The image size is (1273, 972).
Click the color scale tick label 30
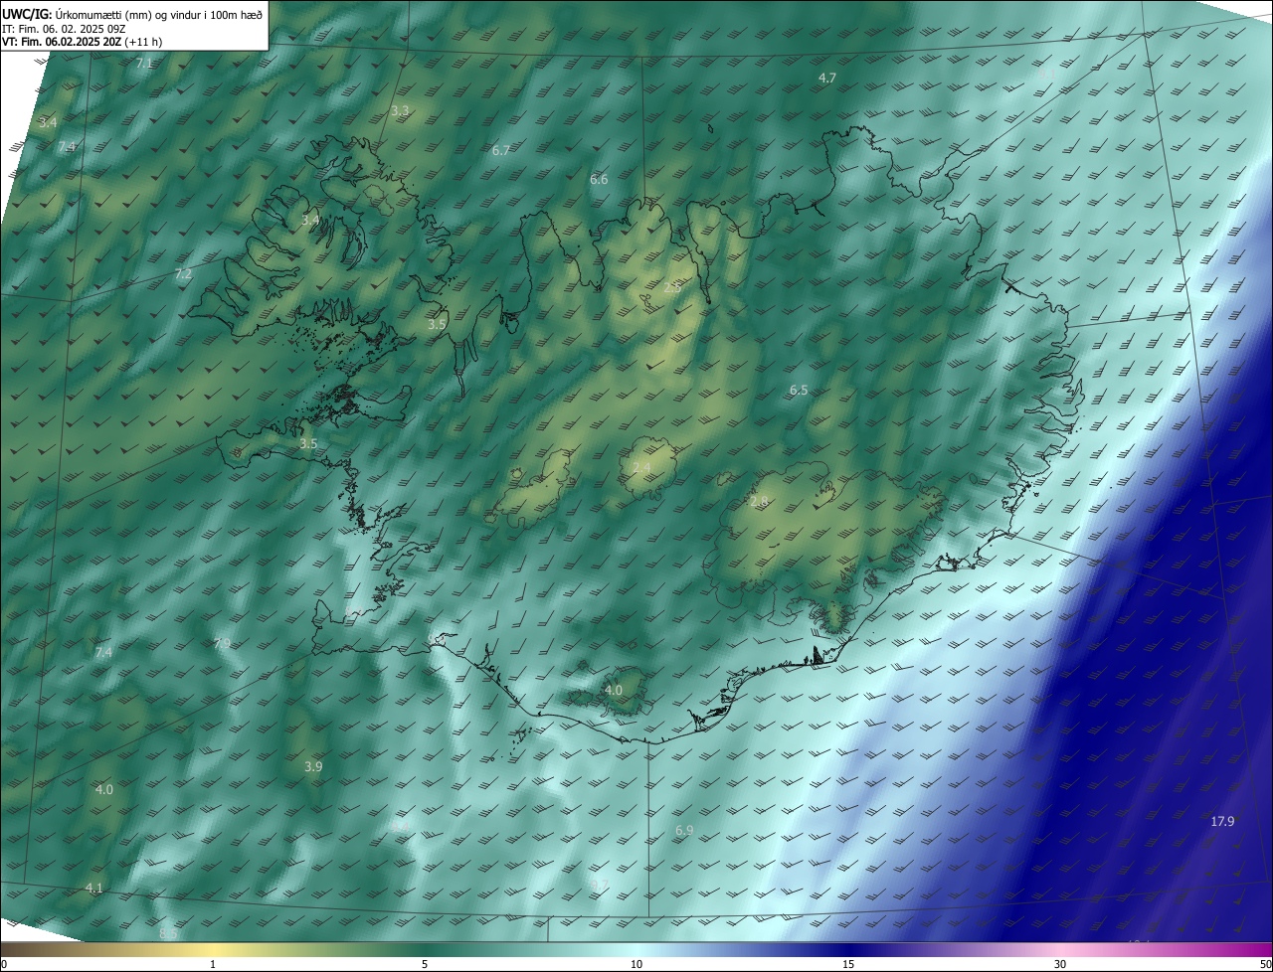1060,964
